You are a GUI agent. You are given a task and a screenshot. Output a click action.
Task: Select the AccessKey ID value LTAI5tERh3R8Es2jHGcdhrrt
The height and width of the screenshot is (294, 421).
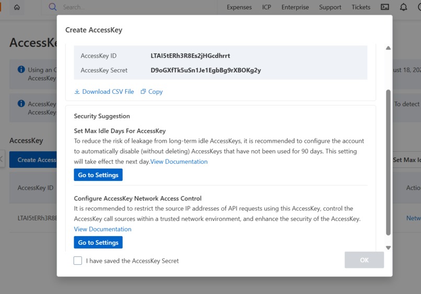tap(190, 56)
